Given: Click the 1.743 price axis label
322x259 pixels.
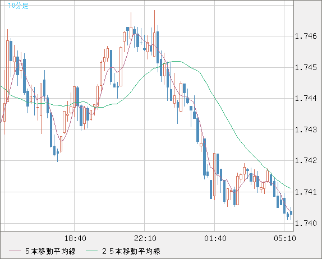Looking at the screenshot, I should [306, 129].
